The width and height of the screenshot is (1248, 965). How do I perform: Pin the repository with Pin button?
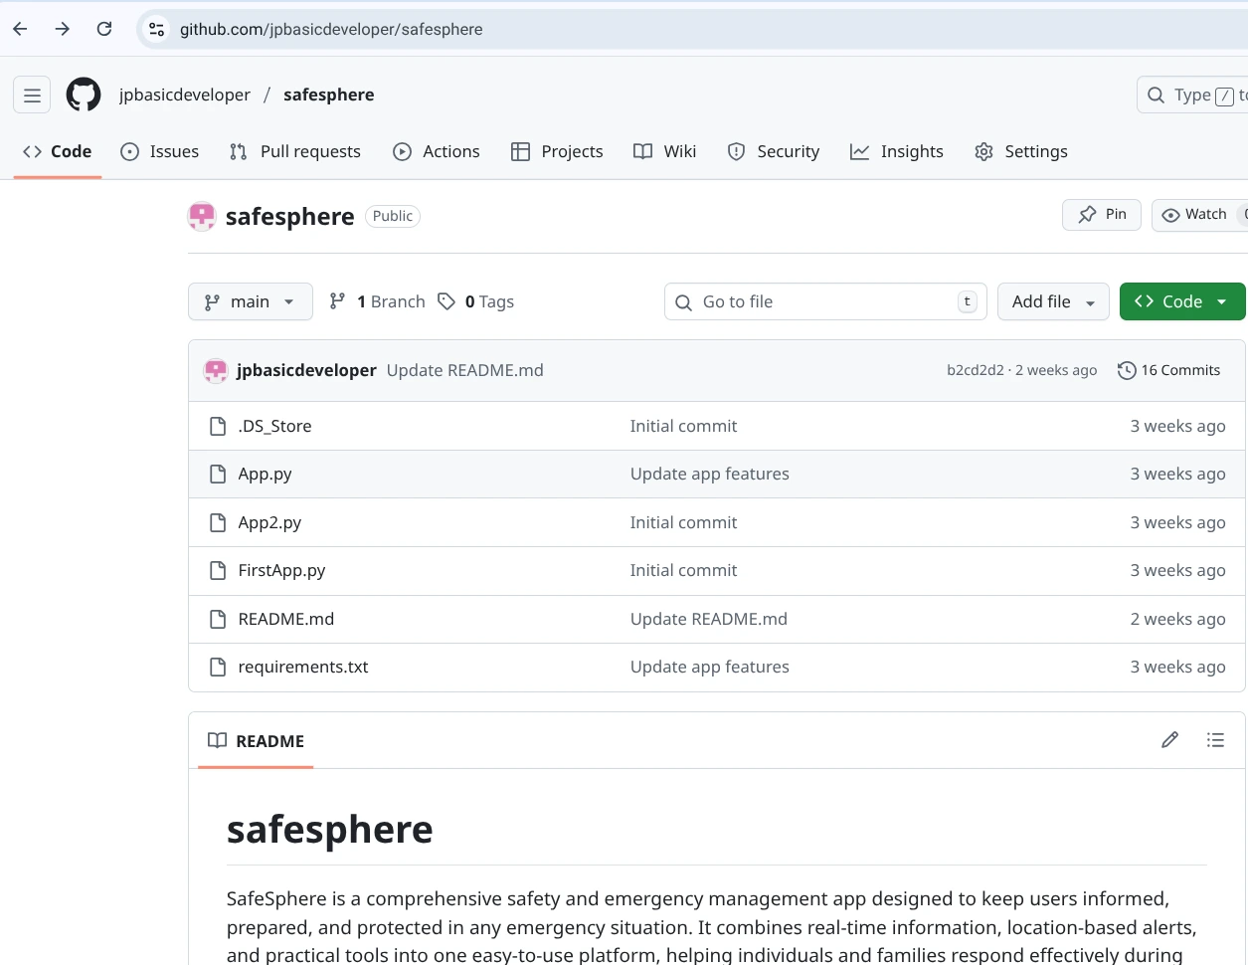click(1102, 215)
